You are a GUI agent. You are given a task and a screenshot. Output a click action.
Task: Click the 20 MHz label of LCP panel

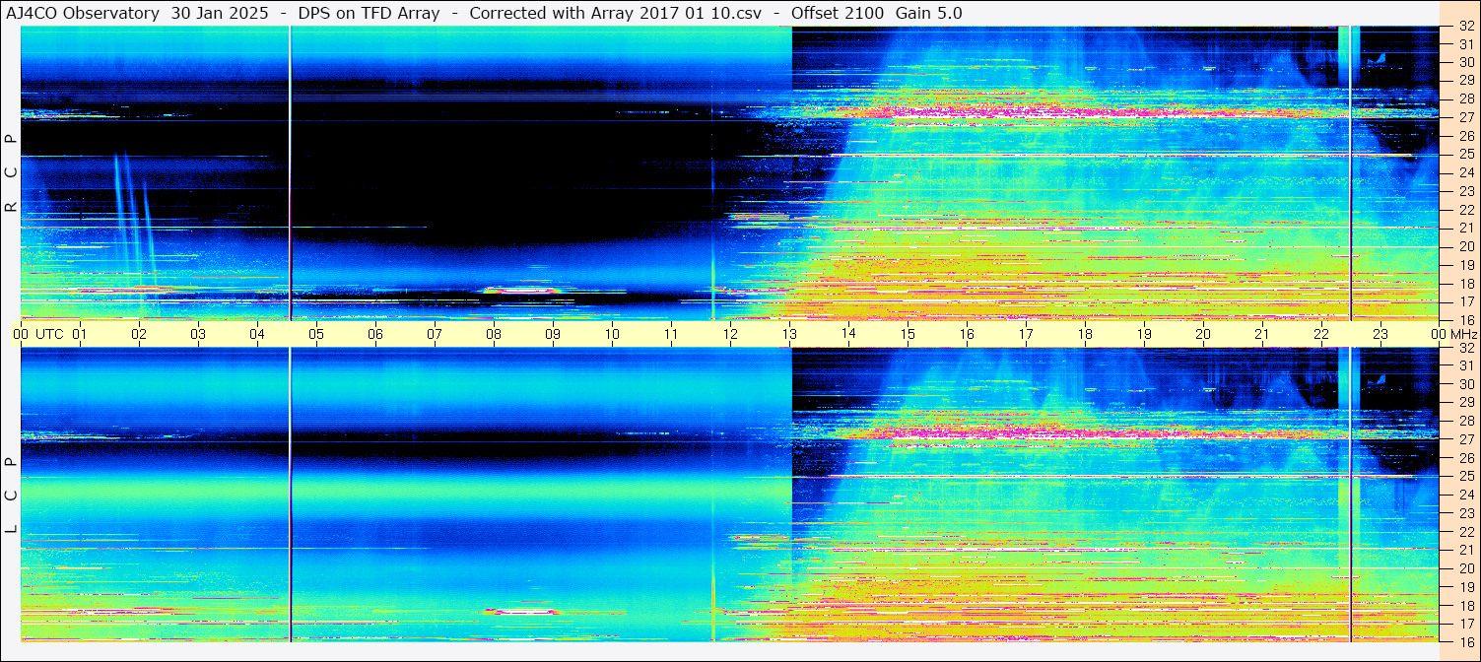click(x=1466, y=567)
